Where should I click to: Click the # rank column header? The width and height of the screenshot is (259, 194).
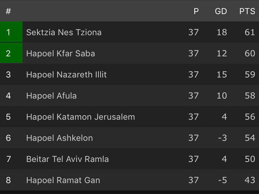pos(8,11)
